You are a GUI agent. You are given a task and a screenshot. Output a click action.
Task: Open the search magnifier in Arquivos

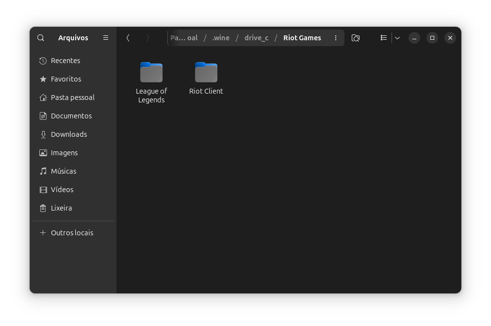40,38
